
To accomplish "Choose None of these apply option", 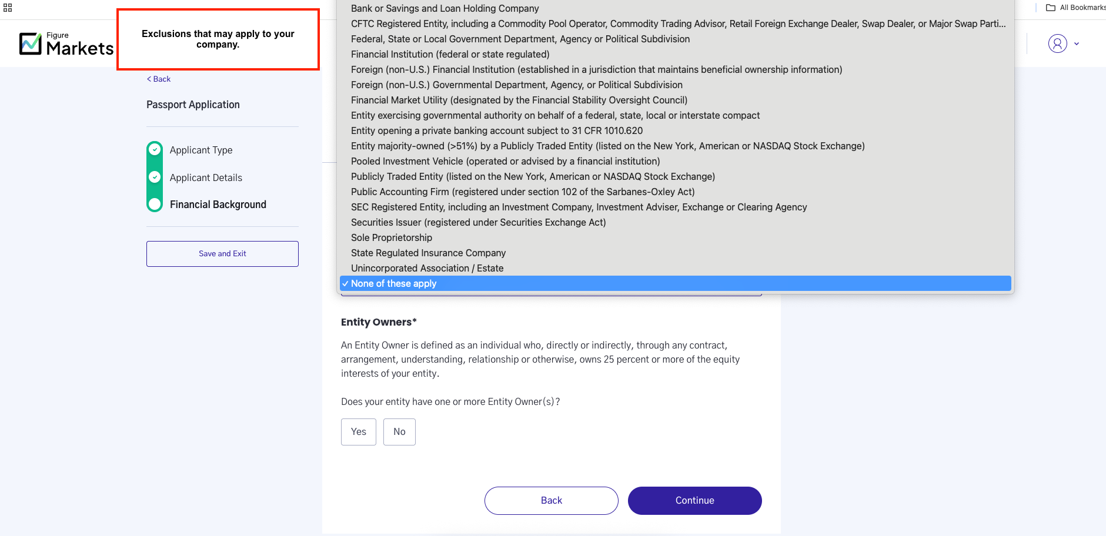I will click(676, 283).
